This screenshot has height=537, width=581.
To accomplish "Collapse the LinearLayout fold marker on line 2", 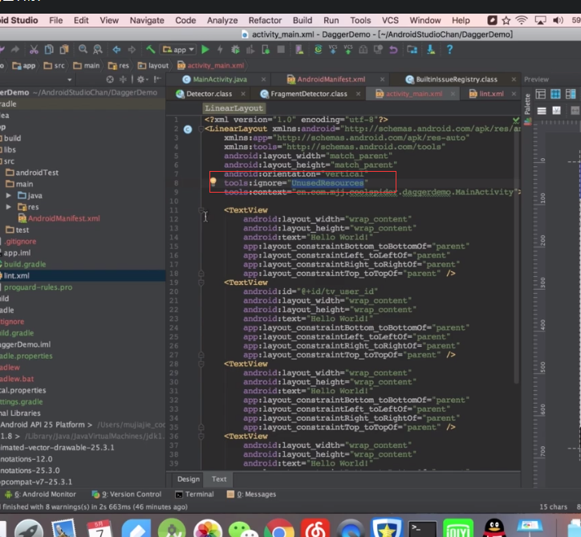I will point(201,129).
